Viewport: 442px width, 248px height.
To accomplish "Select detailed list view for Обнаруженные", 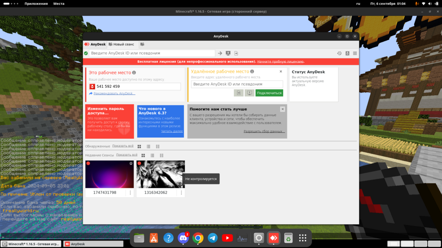I will [x=158, y=147].
